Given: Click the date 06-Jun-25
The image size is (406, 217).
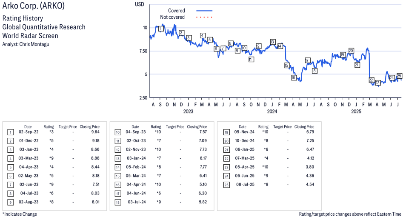Looking at the screenshot, I should click(x=245, y=176).
